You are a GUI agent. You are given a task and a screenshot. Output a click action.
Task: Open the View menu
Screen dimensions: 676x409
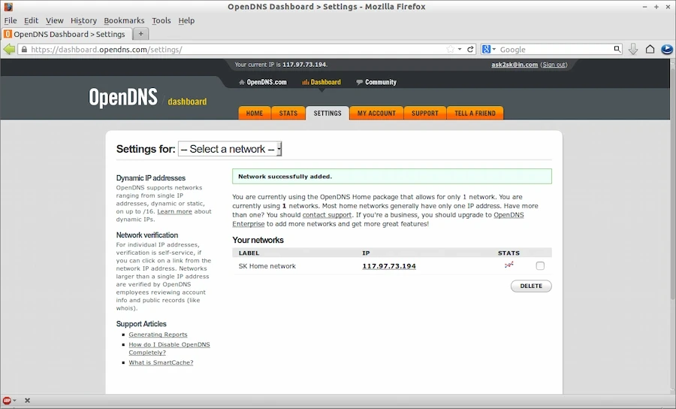(54, 21)
